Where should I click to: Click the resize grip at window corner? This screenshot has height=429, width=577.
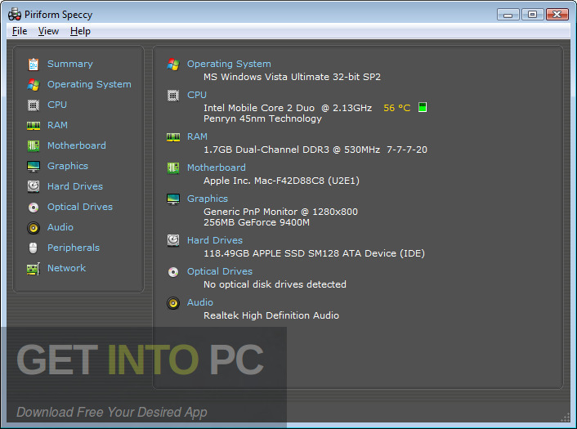pyautogui.click(x=566, y=418)
